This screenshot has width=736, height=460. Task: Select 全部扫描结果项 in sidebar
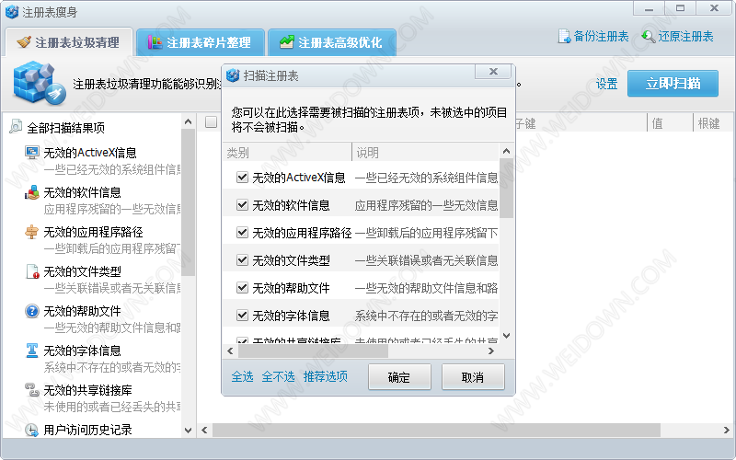(x=65, y=127)
